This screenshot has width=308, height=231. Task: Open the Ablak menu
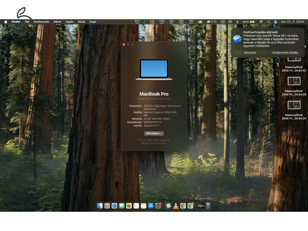pyautogui.click(x=81, y=22)
